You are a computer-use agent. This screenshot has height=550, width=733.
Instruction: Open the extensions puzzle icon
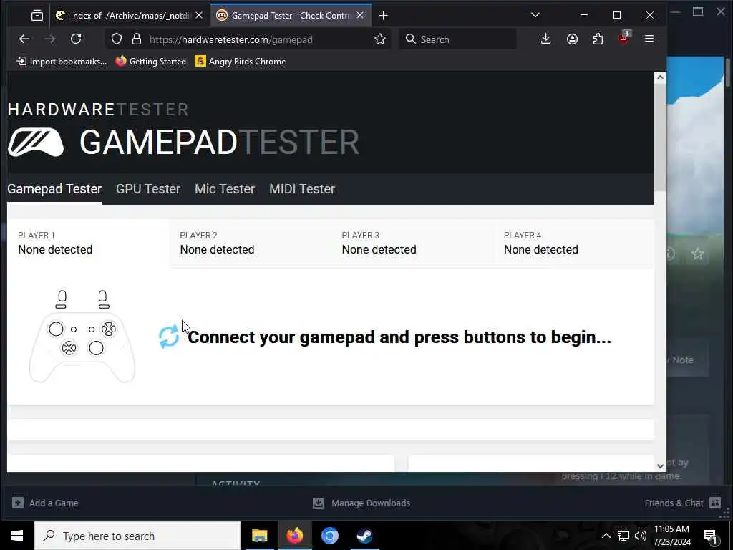[x=598, y=39]
